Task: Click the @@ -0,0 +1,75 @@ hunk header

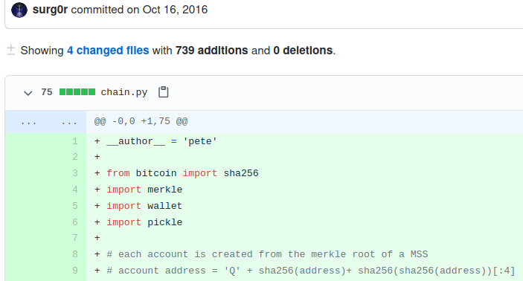Action: click(x=141, y=121)
